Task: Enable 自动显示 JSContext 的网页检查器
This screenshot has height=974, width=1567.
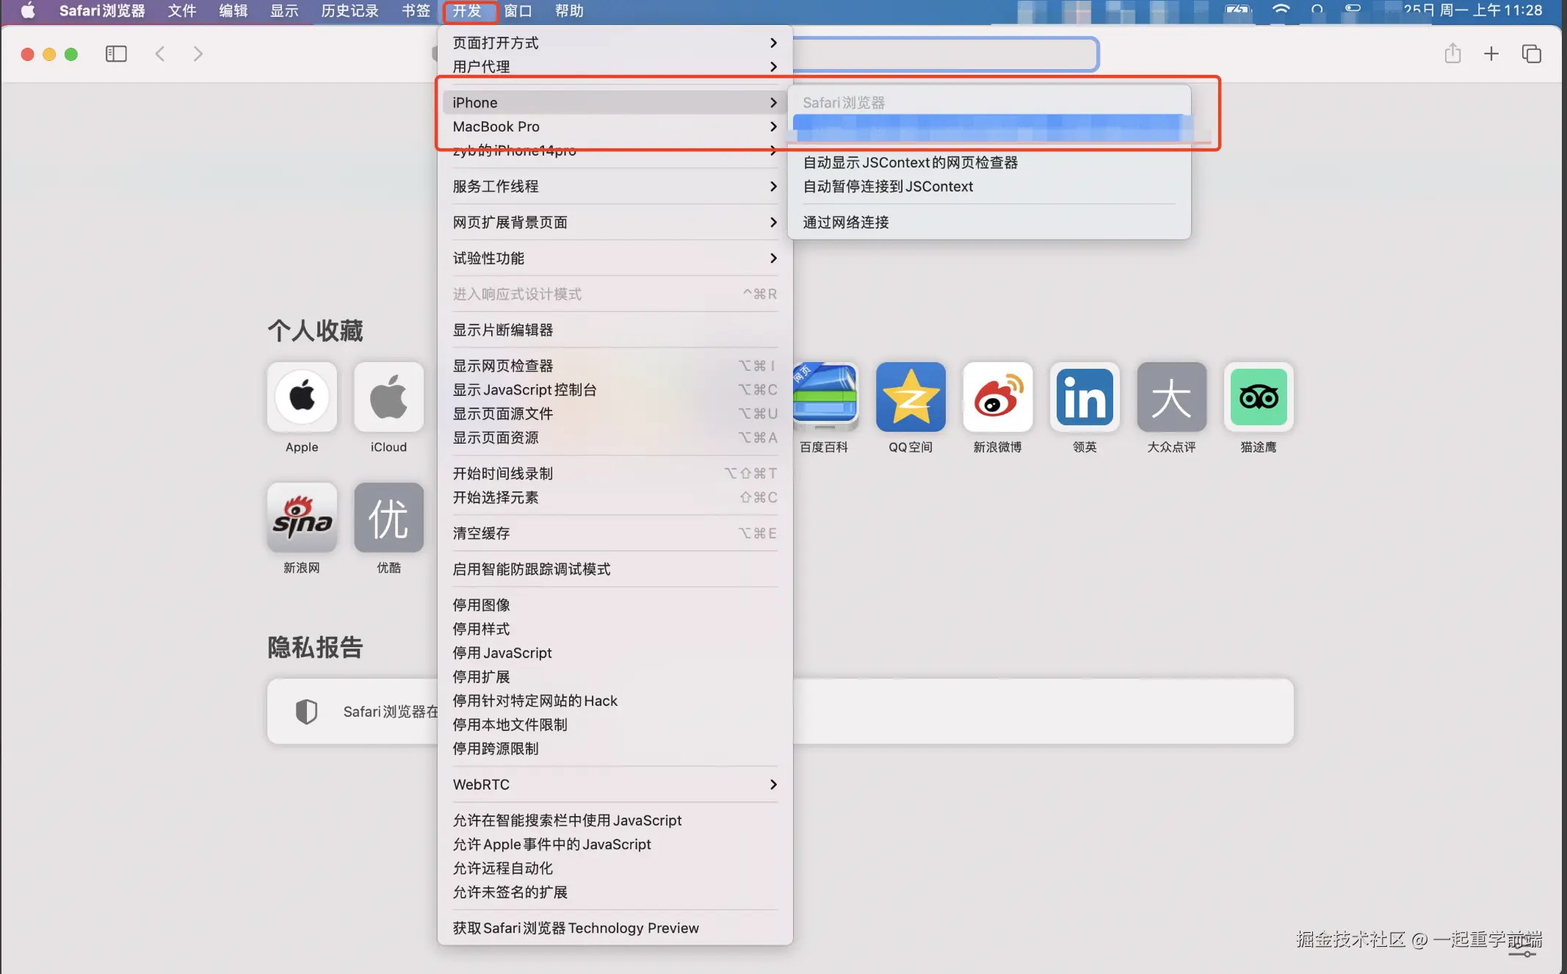Action: [911, 162]
